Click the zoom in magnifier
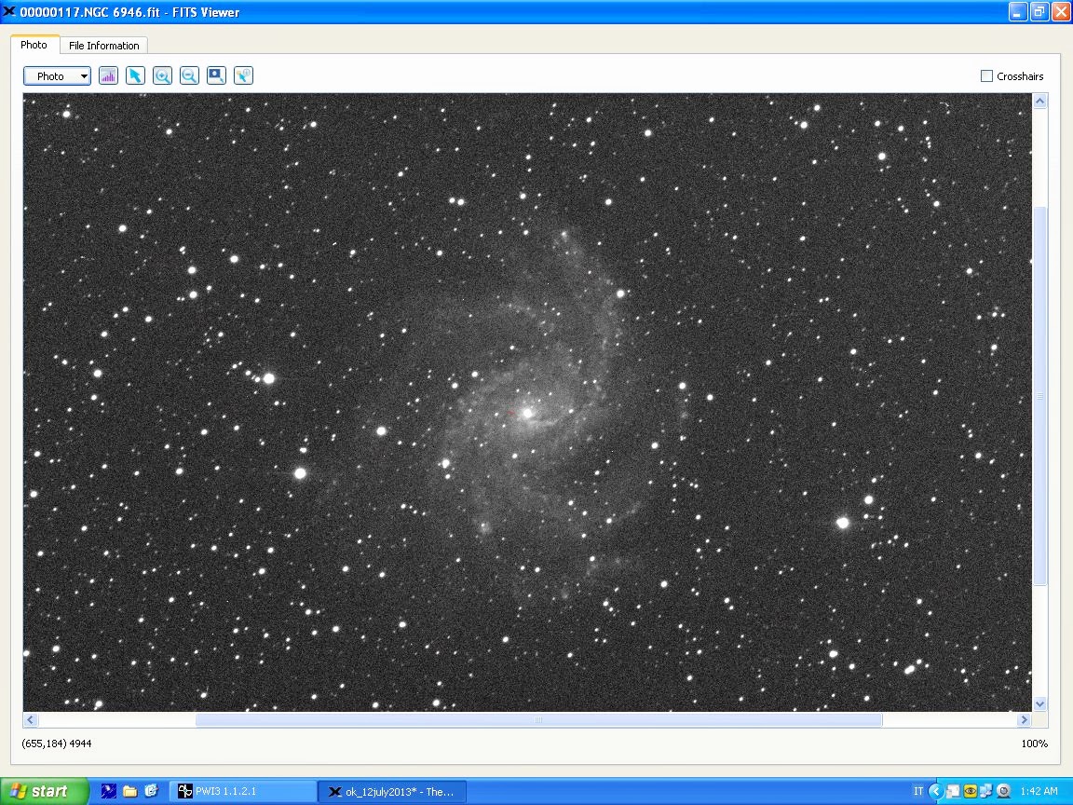 (162, 76)
